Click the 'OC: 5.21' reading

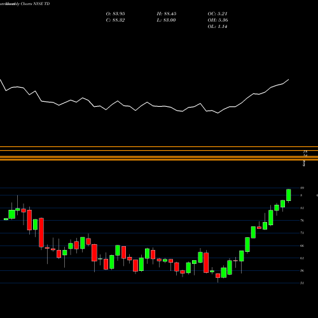click(x=218, y=14)
